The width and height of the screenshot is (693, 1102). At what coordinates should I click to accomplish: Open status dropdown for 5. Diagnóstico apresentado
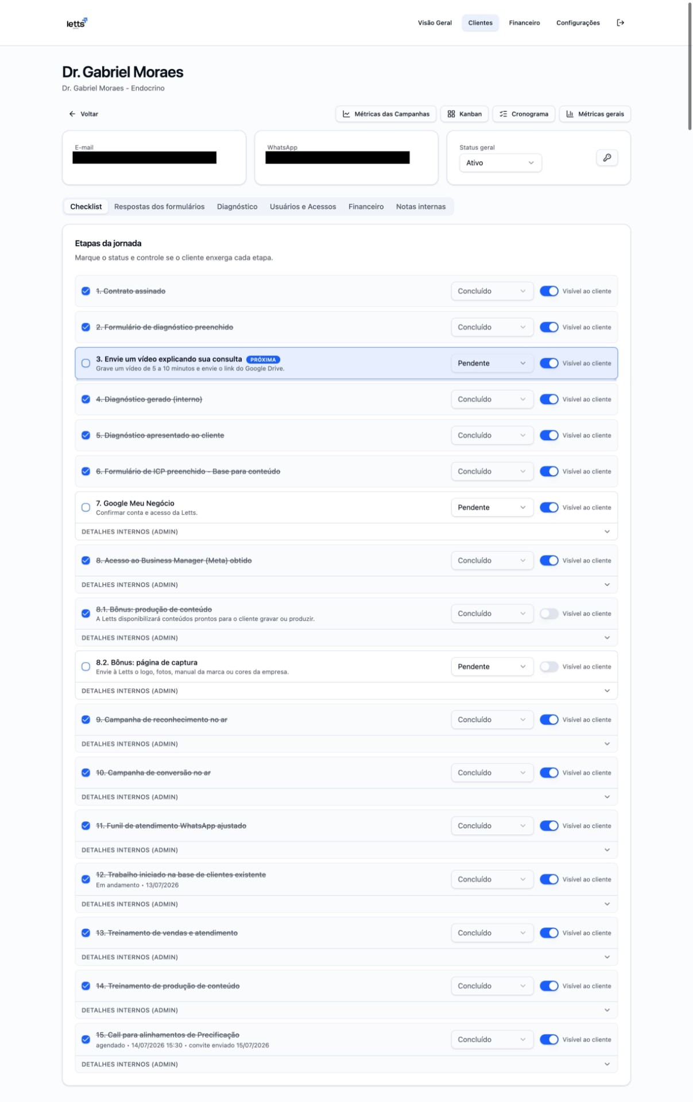[492, 436]
